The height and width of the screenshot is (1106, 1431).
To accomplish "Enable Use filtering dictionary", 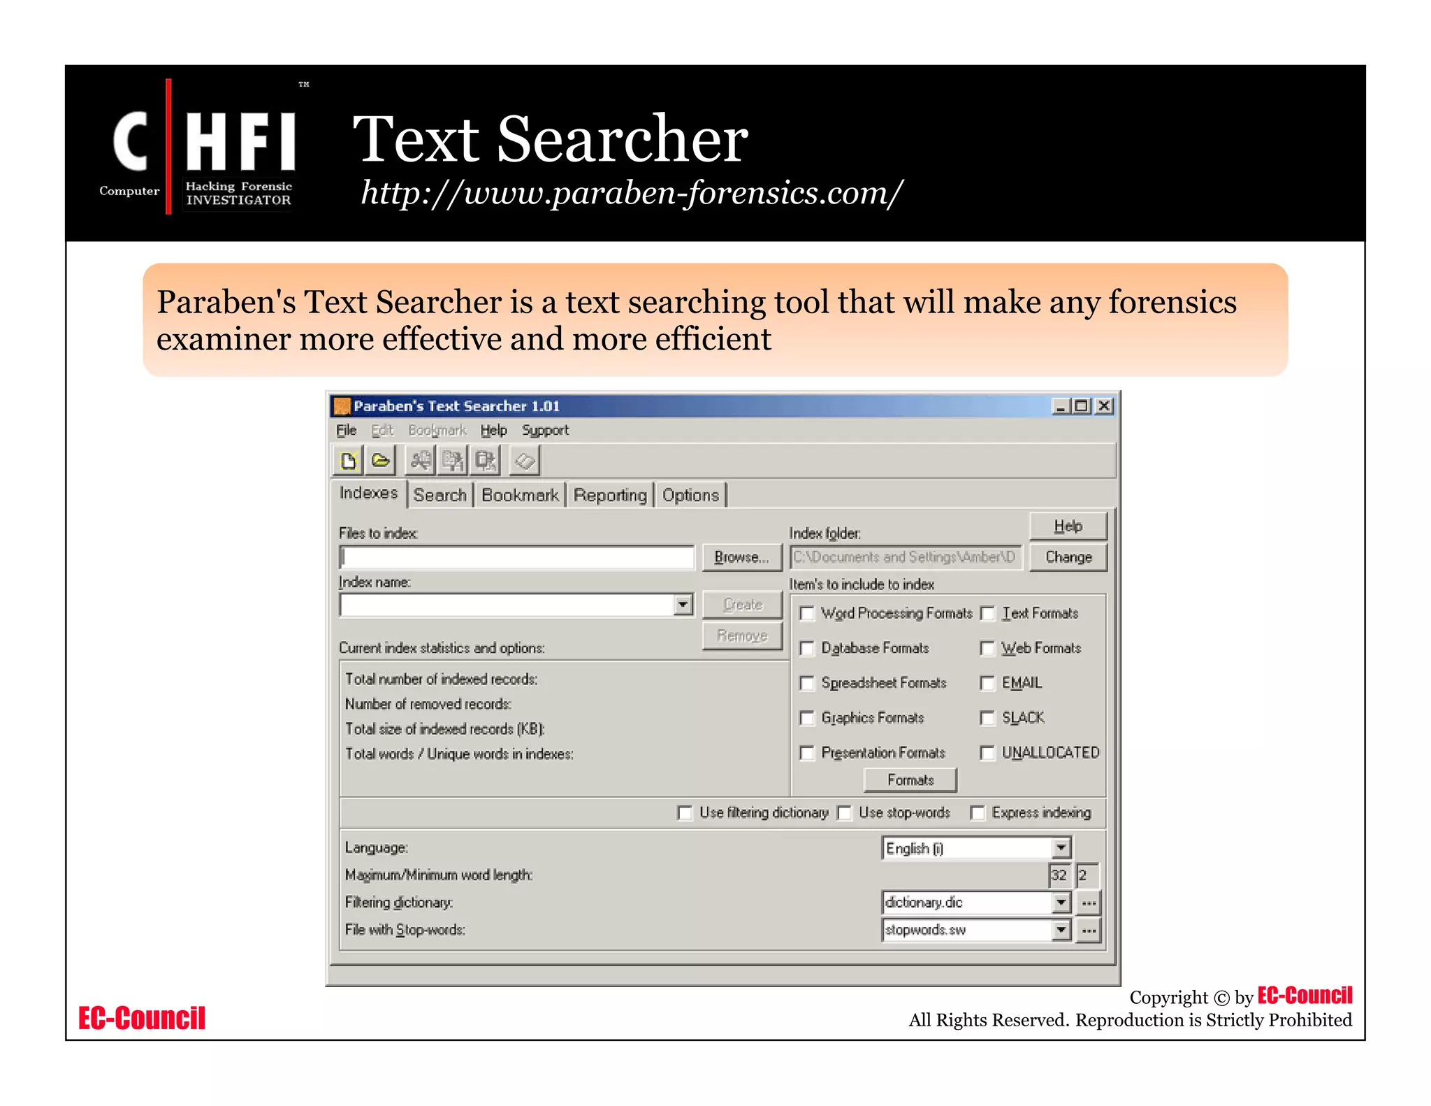I will coord(685,813).
